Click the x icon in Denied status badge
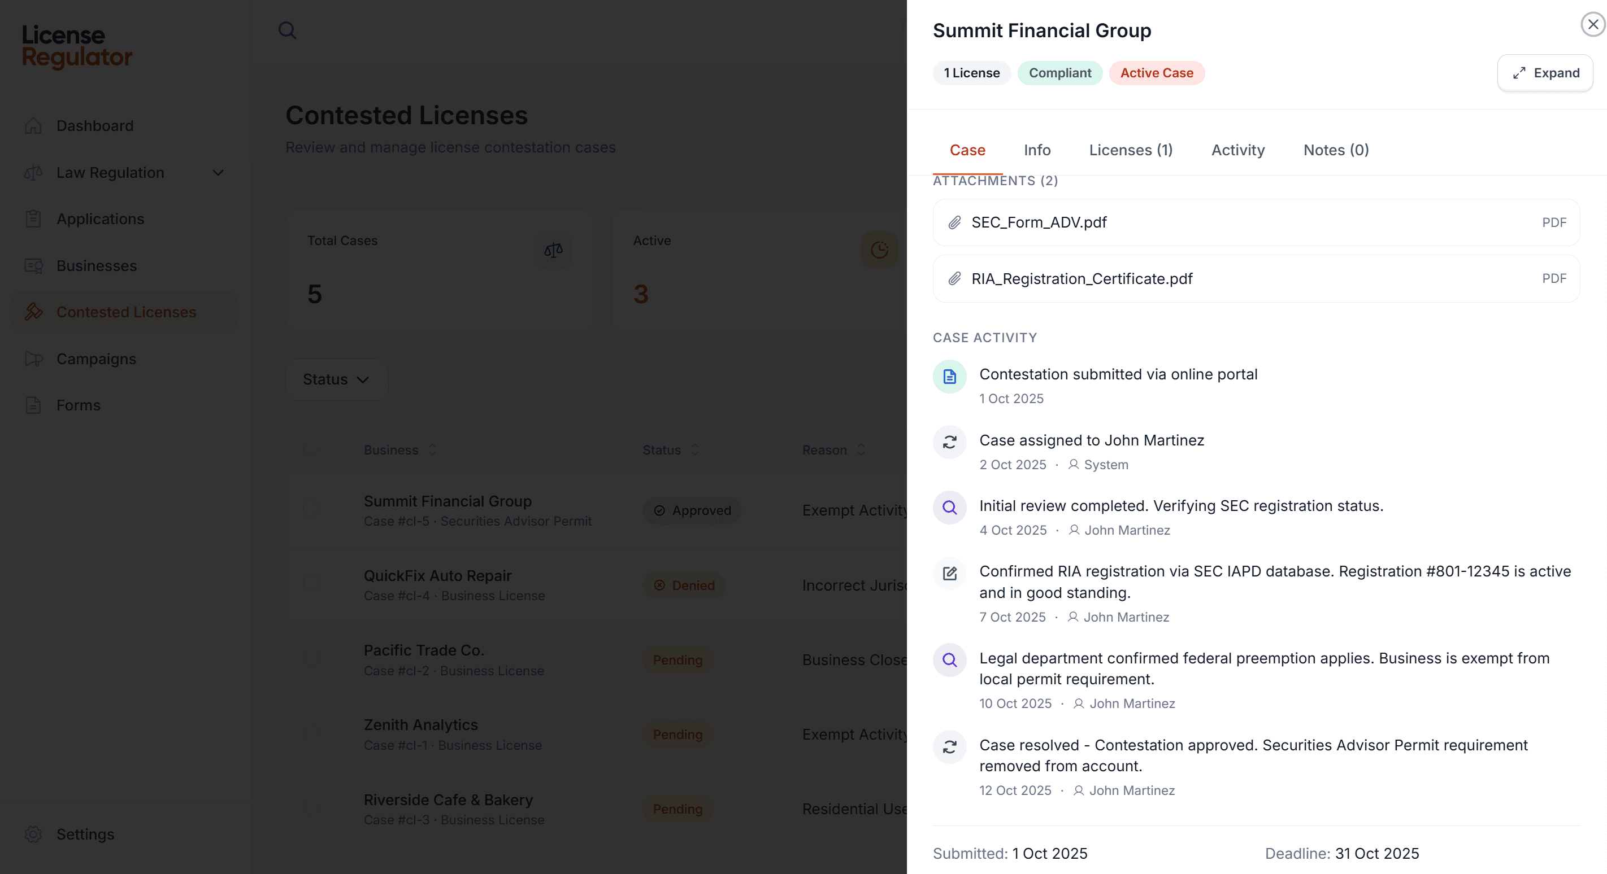Image resolution: width=1607 pixels, height=874 pixels. [x=659, y=585]
